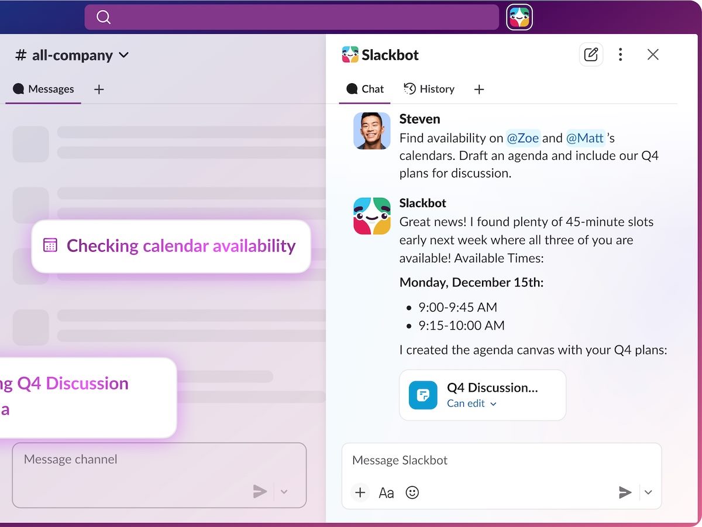Click the @Matt mention link

[585, 138]
